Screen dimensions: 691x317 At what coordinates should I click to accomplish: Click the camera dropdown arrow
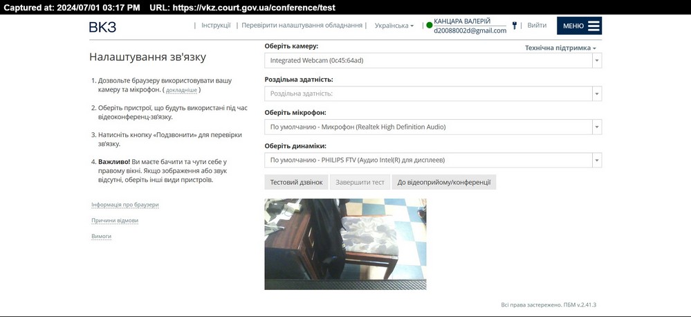pos(597,60)
